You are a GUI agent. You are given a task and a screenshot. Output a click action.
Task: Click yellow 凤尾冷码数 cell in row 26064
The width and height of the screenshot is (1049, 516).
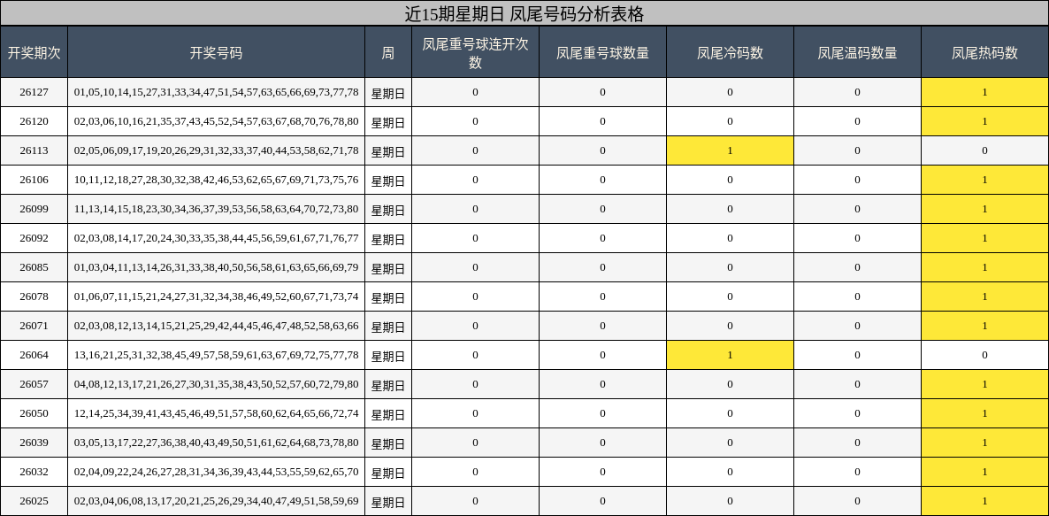pyautogui.click(x=730, y=355)
